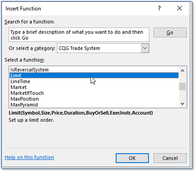
Task: Select the MaxPyramid function
Action: 24,105
